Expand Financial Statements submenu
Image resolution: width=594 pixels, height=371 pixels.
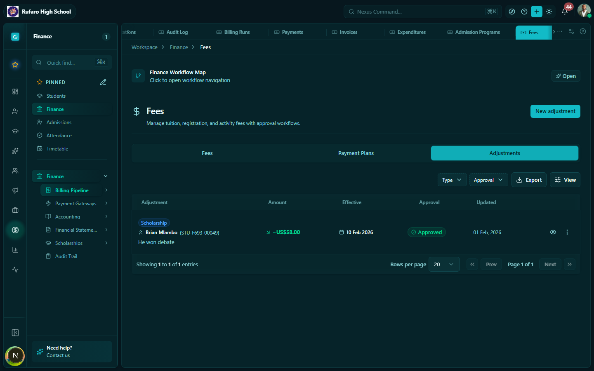pos(106,230)
